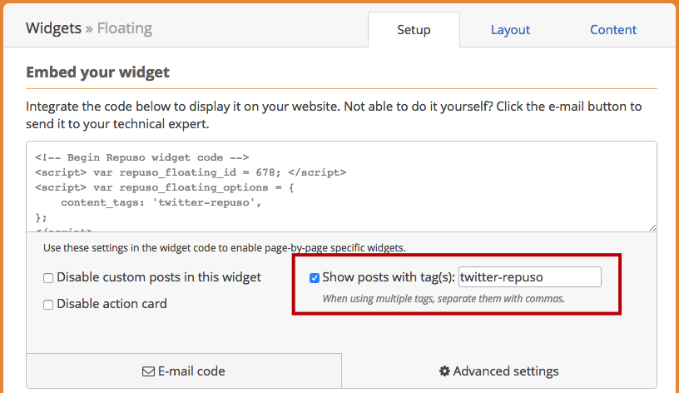Click the E-mail code button
679x393 pixels.
[184, 371]
